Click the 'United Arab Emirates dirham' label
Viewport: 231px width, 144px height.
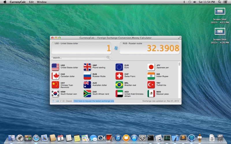[134, 95]
